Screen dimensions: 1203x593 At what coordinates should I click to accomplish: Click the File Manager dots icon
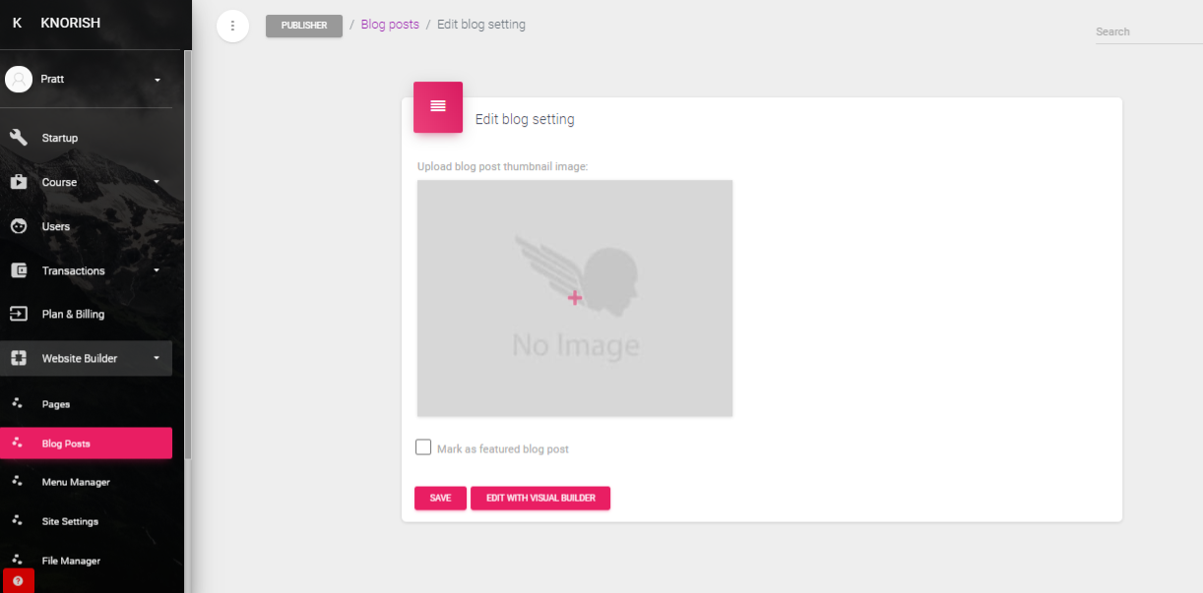[18, 560]
